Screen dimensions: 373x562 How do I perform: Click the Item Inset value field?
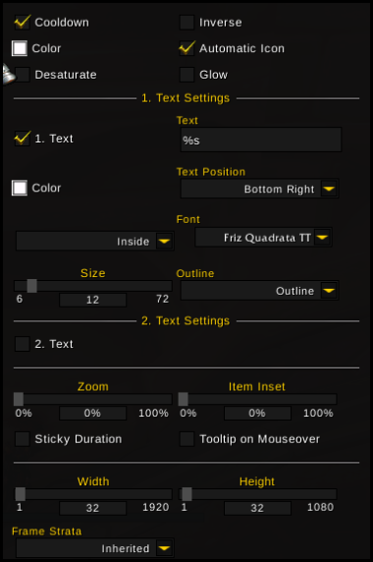tap(257, 413)
